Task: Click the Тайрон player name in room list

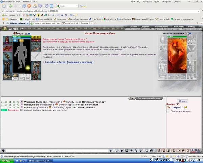Action: pos(176,107)
